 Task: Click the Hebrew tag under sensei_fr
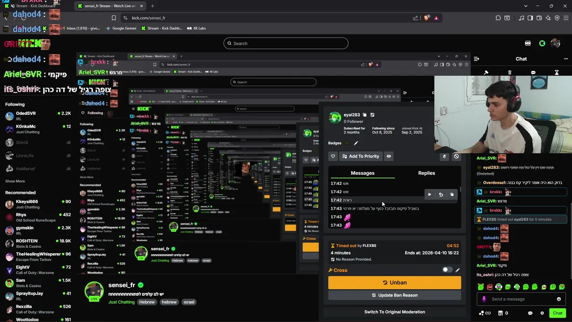[147, 302]
